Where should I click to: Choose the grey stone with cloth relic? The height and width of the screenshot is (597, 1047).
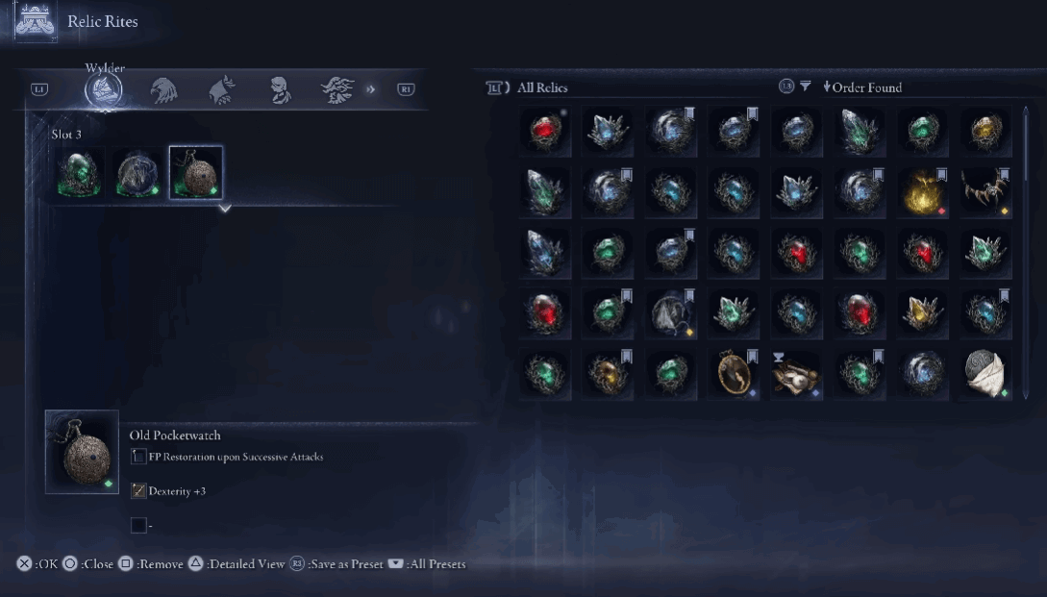point(985,374)
